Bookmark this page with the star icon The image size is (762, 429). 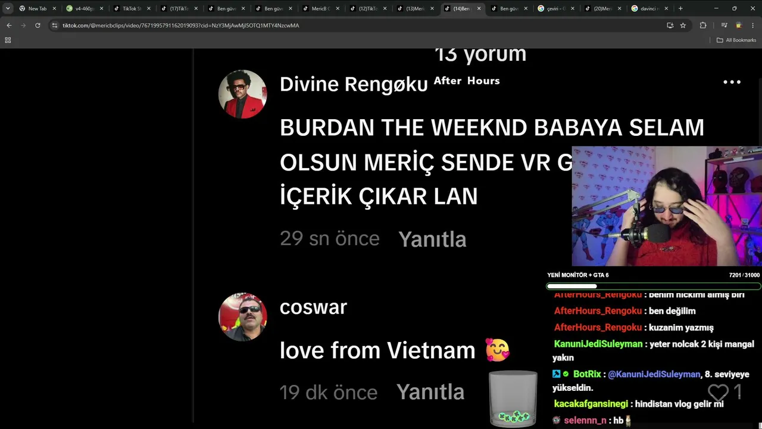pyautogui.click(x=683, y=26)
